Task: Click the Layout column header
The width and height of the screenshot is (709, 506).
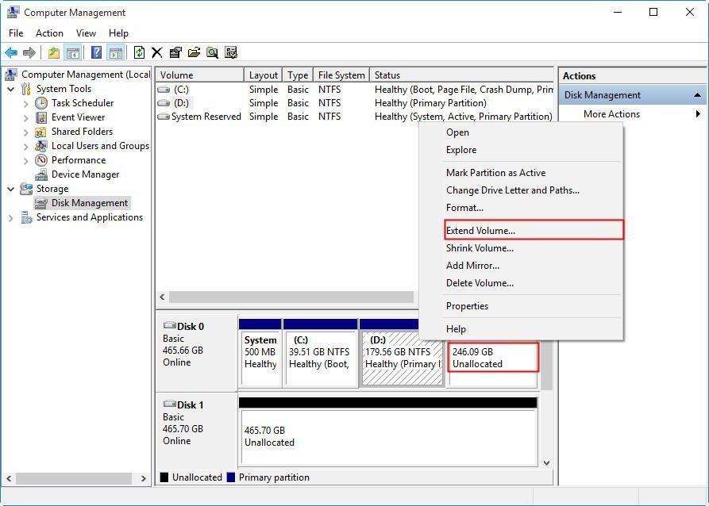Action: coord(264,75)
